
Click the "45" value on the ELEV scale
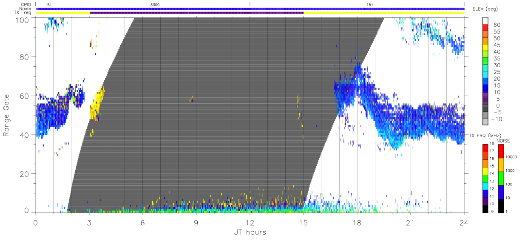click(x=497, y=45)
